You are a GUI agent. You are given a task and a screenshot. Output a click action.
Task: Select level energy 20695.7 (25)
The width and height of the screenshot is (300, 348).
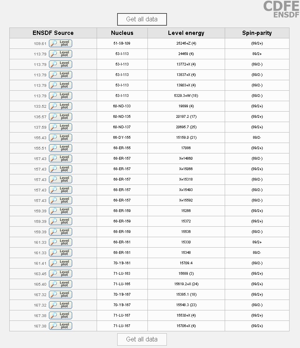pos(186,127)
